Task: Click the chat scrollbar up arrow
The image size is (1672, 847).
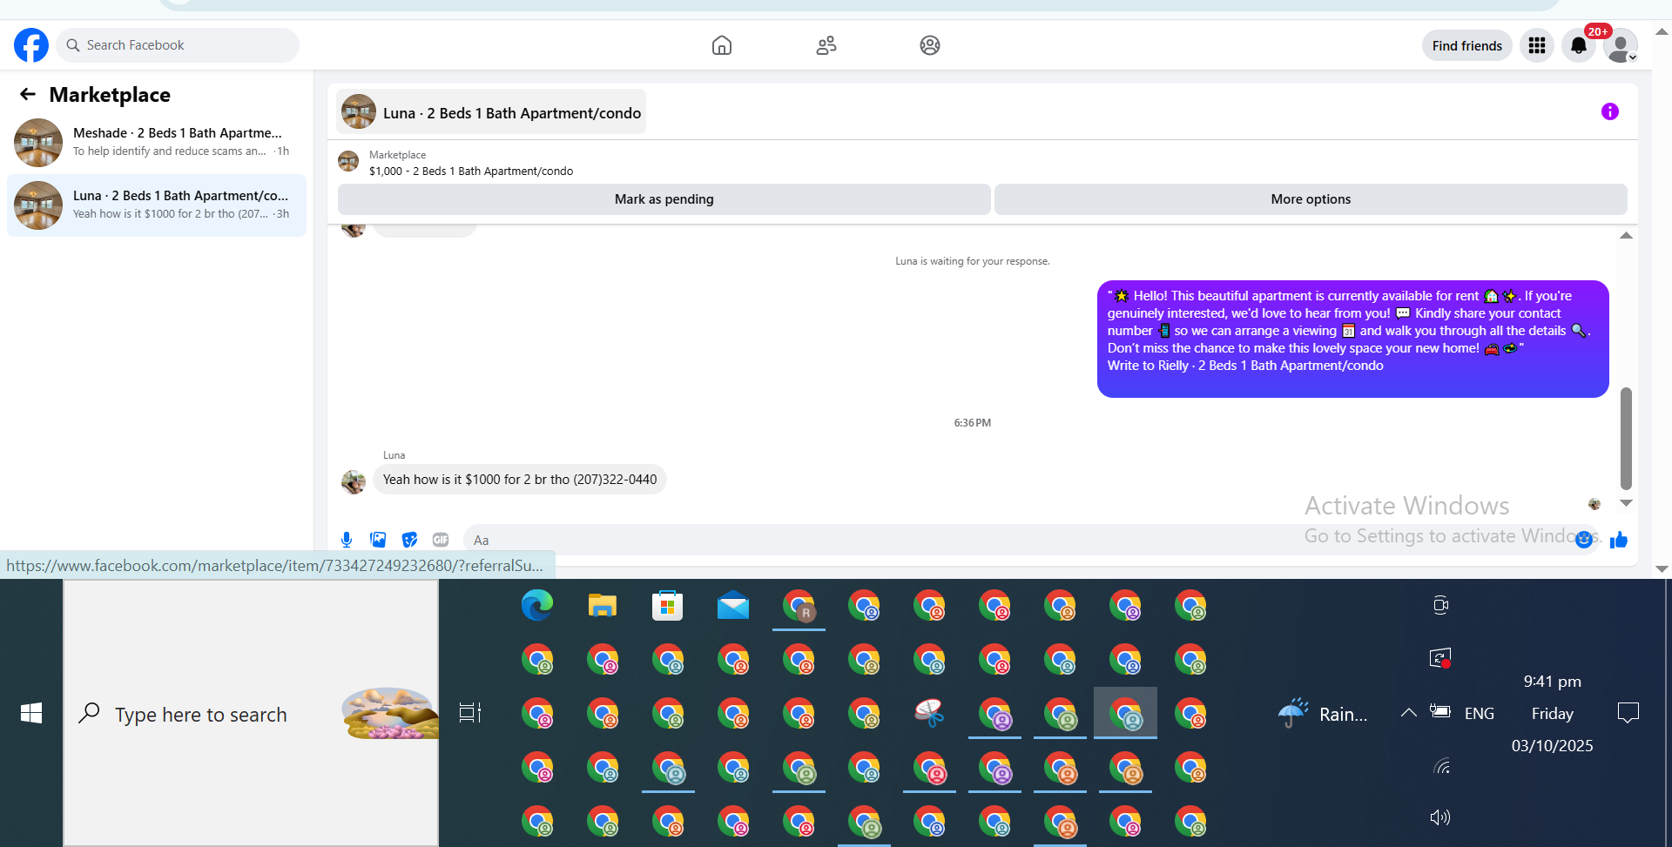Action: point(1626,236)
